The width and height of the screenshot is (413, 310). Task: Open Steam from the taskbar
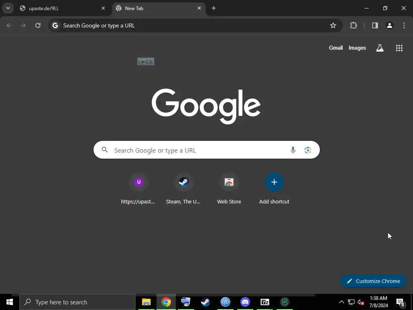tap(205, 302)
